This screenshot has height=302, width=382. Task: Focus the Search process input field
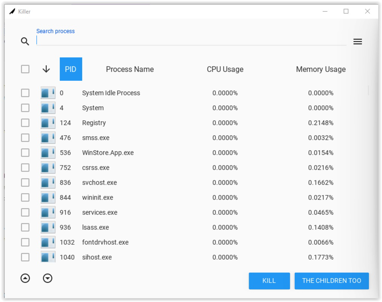(191, 40)
